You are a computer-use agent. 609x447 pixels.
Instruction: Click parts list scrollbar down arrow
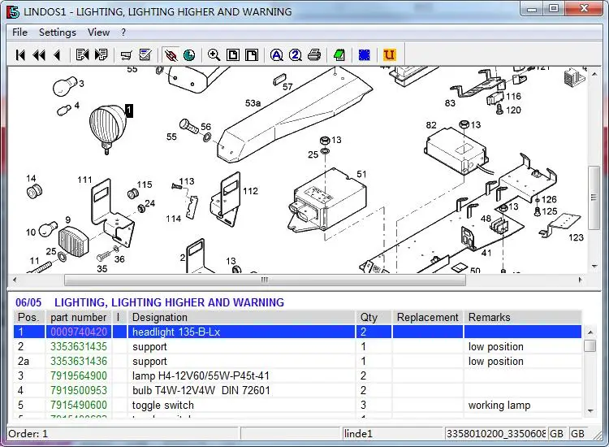point(590,411)
